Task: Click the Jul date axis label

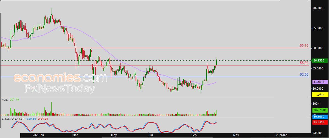Action: pos(151,135)
